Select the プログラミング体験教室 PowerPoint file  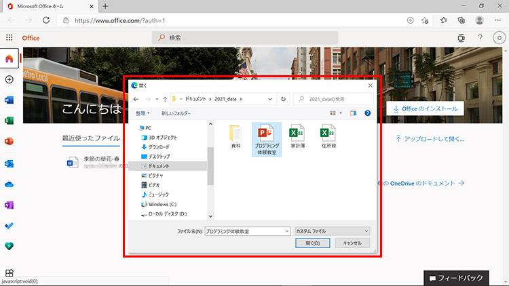click(x=266, y=140)
